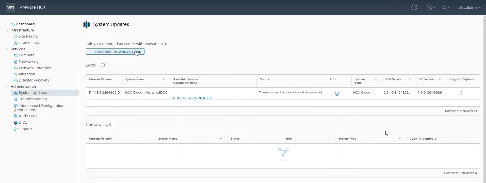Viewport: 486px width, 183px height.
Task: Click the Site Pairing link icon
Action: 16,37
